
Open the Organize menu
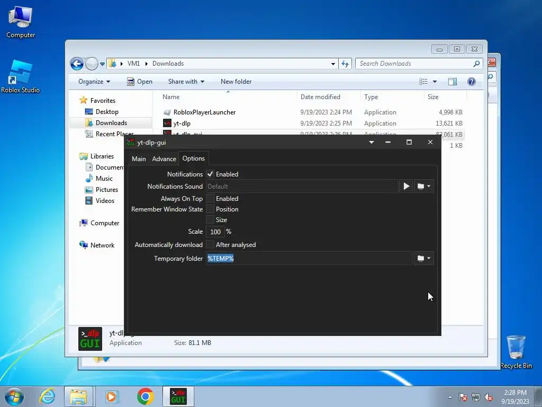pos(94,82)
